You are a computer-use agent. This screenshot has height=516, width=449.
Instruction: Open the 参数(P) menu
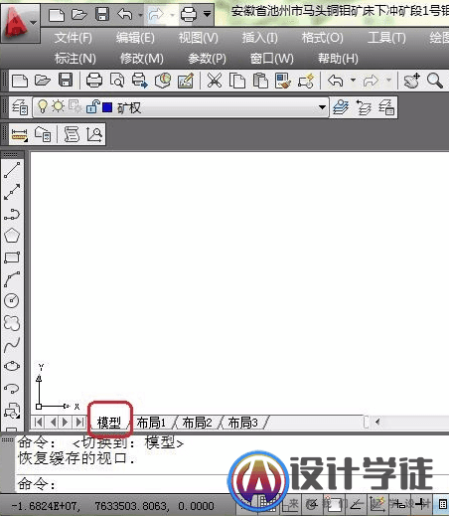click(x=208, y=59)
